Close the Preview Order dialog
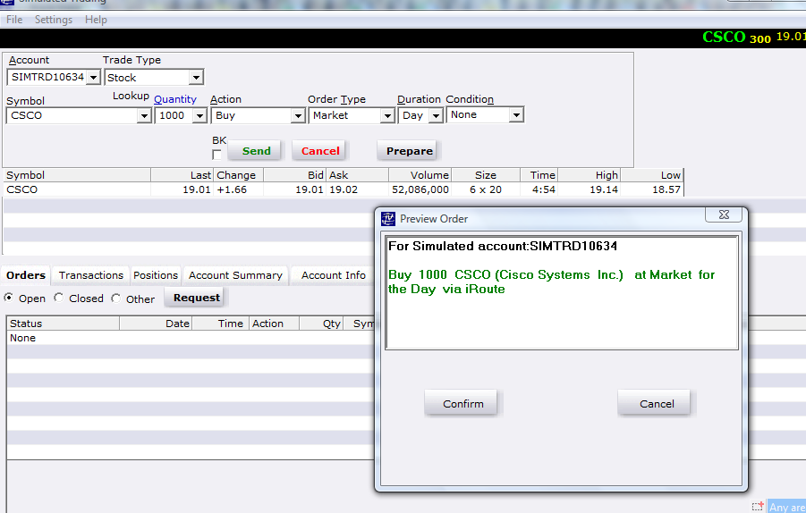 (723, 214)
